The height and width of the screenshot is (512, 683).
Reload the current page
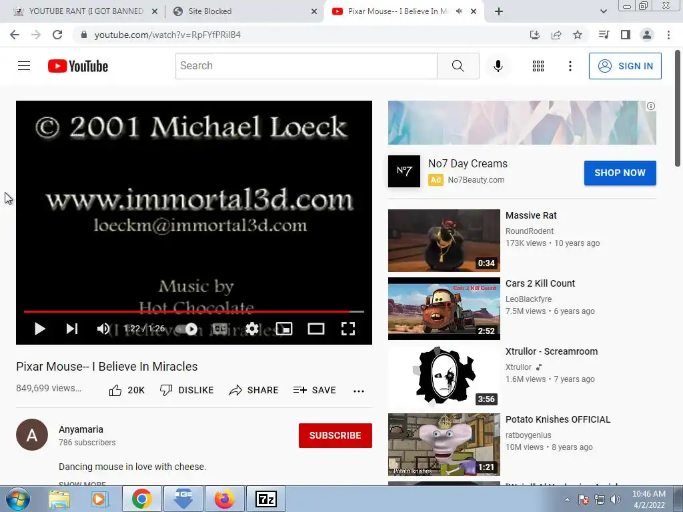(57, 35)
